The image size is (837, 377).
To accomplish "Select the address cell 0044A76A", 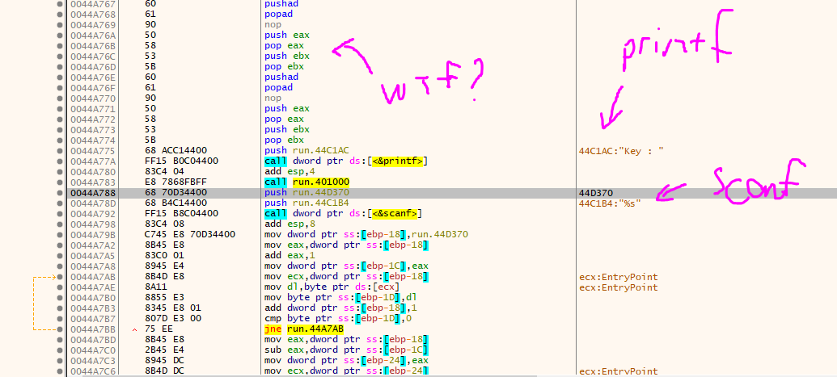I will click(92, 36).
